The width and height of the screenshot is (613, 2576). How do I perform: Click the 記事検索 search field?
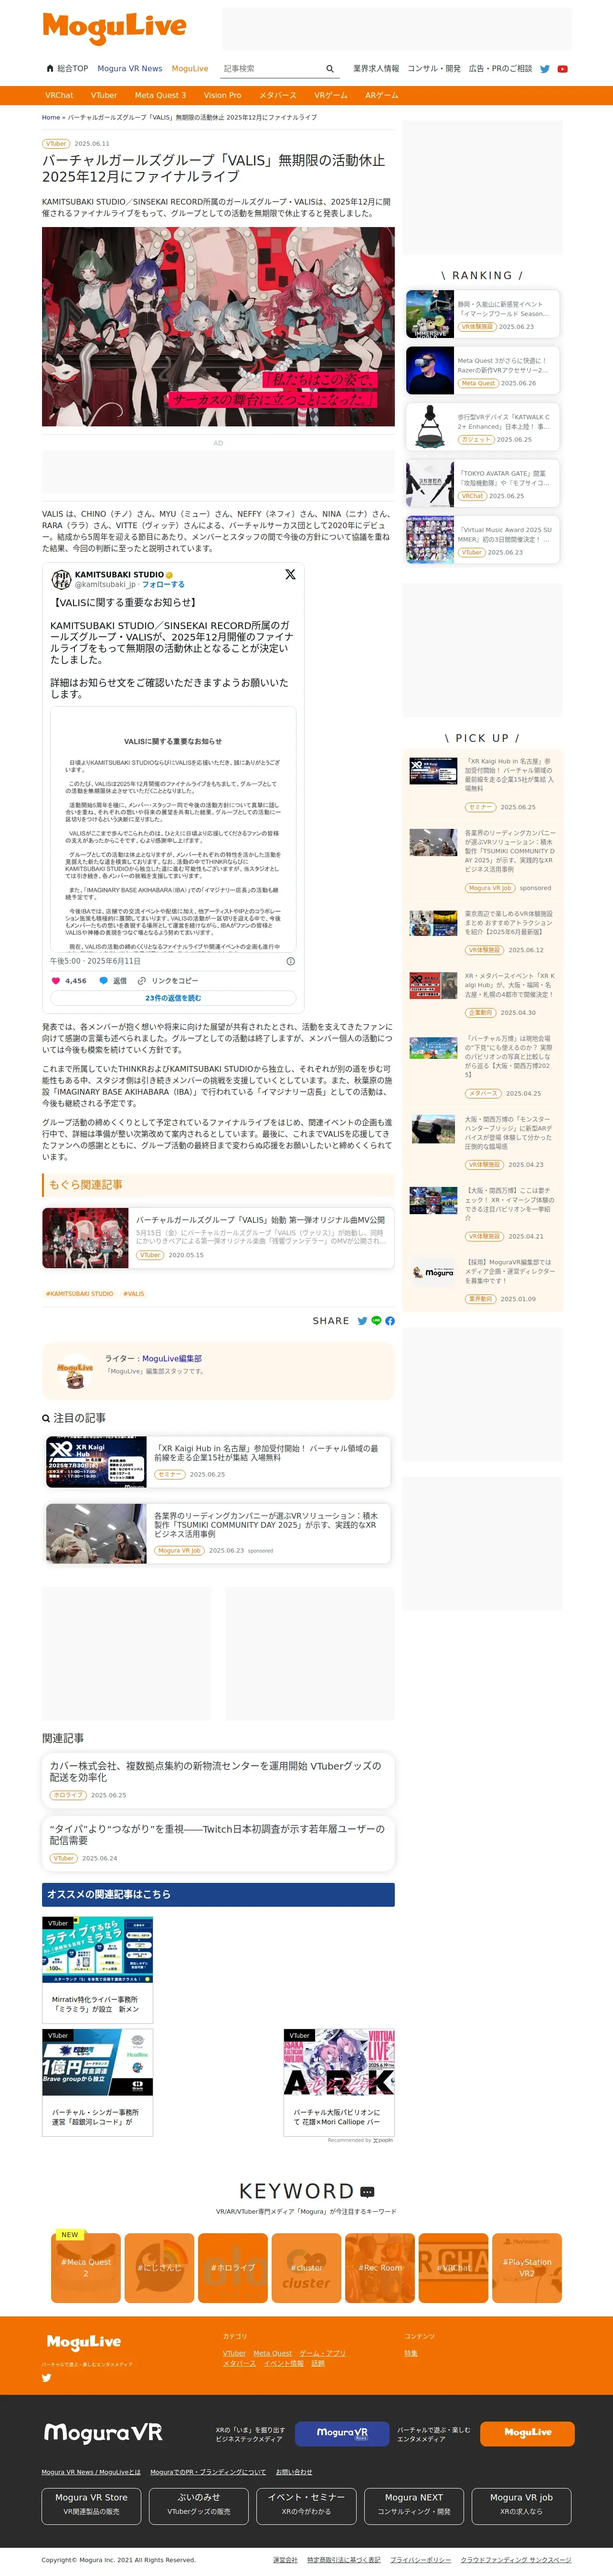coord(272,69)
